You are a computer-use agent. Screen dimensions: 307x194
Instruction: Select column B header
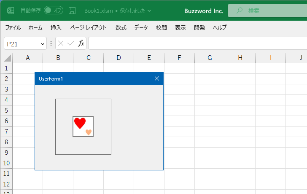coord(58,58)
